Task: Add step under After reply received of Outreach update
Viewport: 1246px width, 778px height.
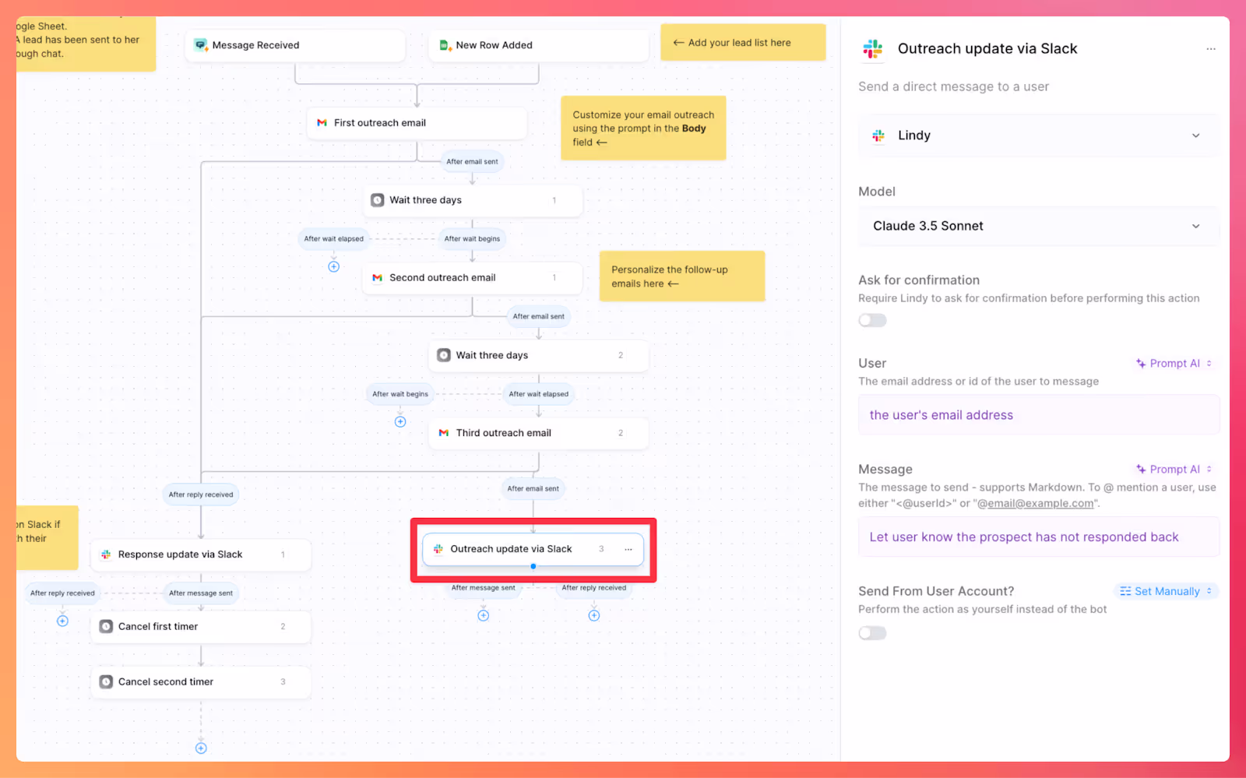Action: [x=594, y=615]
